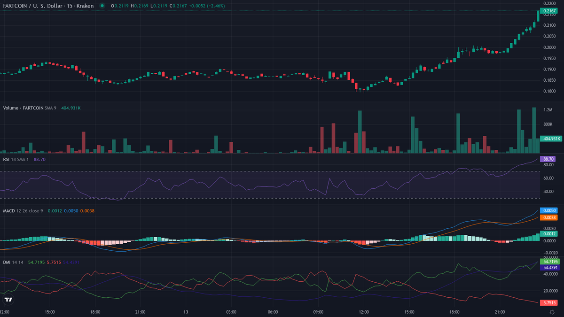The height and width of the screenshot is (317, 564).
Task: Click the 0.2000 price axis label
Action: [549, 47]
